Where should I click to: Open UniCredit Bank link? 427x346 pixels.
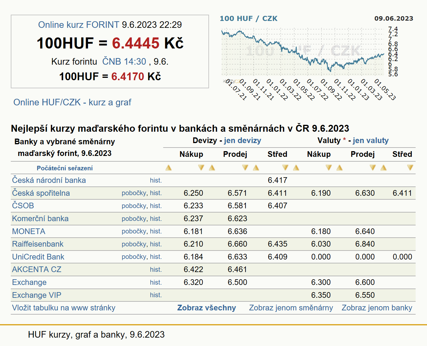[x=38, y=257]
